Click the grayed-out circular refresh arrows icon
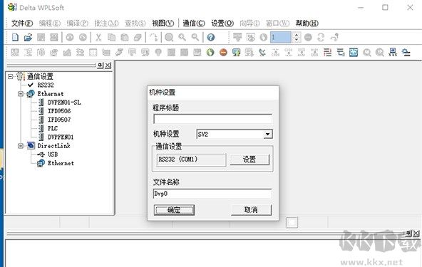422x267 pixels. [321, 37]
